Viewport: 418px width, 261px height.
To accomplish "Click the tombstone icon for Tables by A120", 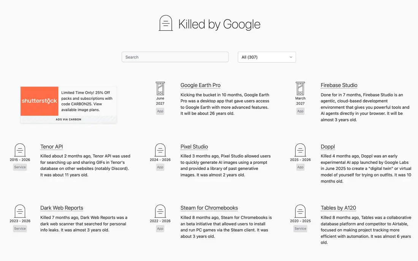I will 300,211.
